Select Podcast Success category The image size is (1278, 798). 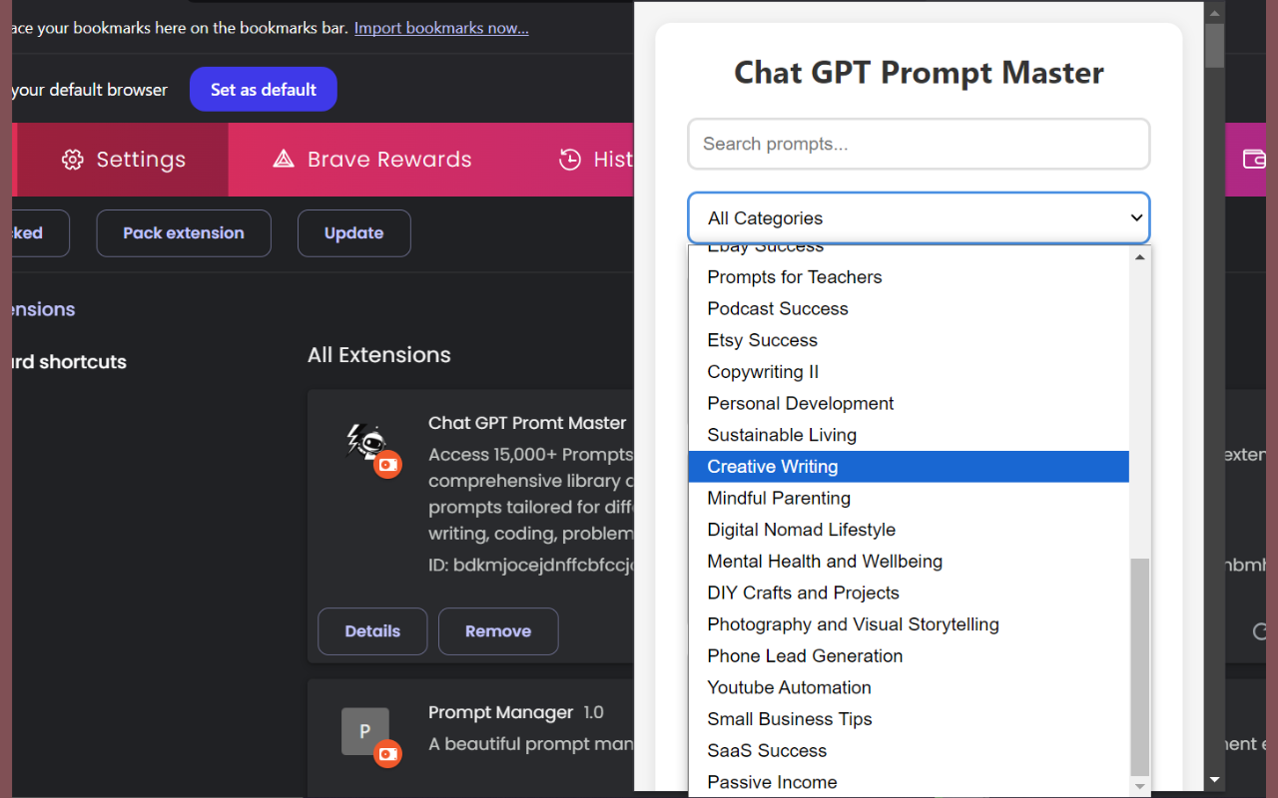tap(909, 309)
